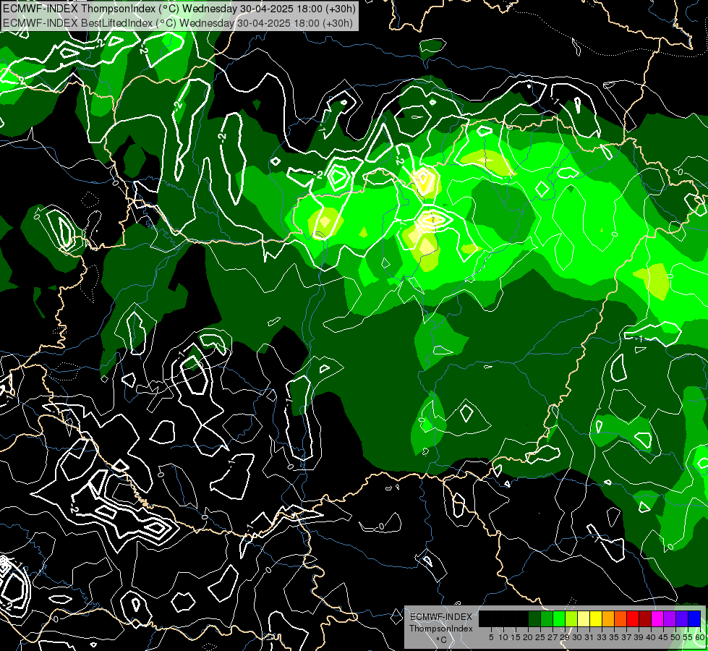The image size is (708, 651).
Task: Pick the bright red 37–39 legend swatch
Action: coord(633,618)
